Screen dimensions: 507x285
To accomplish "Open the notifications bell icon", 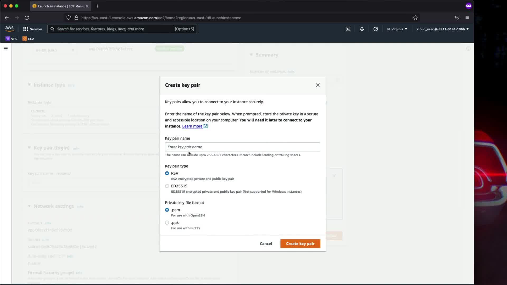I will pos(362,29).
